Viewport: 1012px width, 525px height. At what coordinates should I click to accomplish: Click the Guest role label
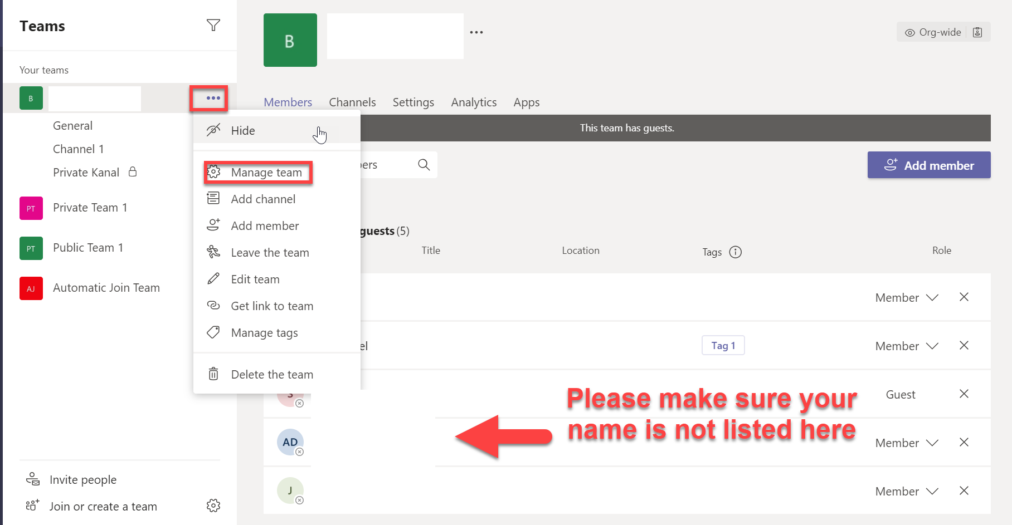pyautogui.click(x=901, y=395)
